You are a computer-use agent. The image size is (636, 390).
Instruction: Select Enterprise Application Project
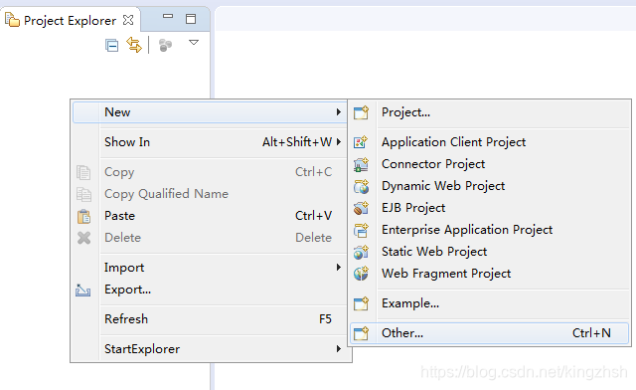pyautogui.click(x=490, y=230)
